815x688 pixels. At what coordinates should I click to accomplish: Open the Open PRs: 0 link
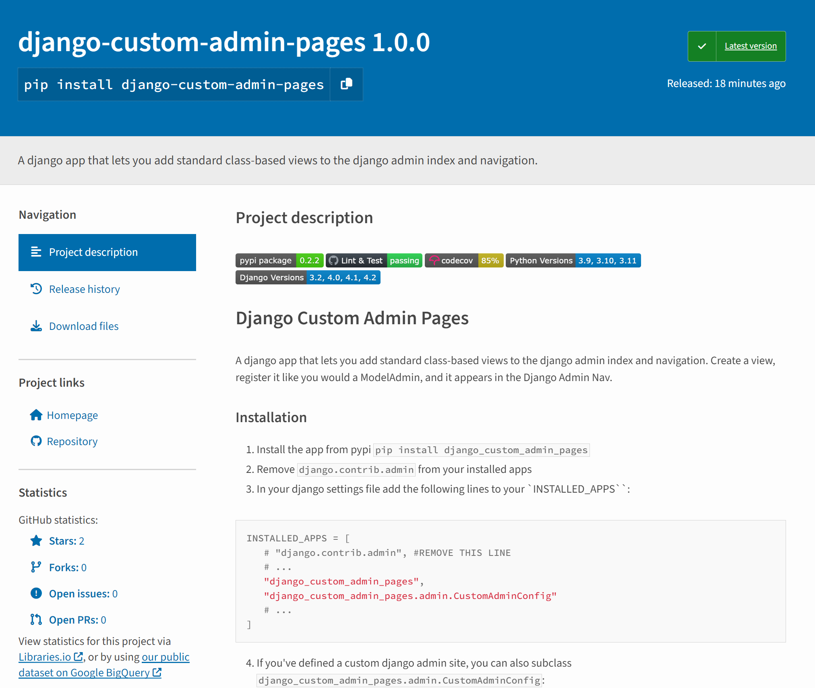click(x=78, y=620)
